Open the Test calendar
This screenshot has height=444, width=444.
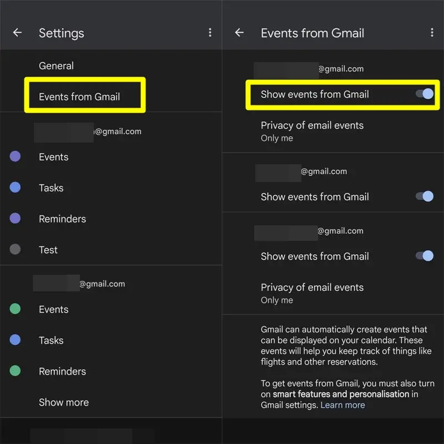coord(110,250)
